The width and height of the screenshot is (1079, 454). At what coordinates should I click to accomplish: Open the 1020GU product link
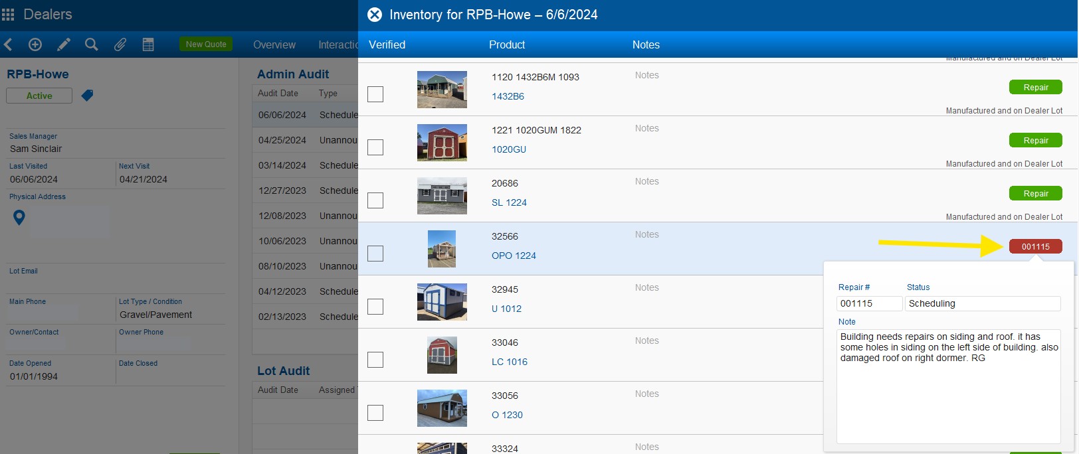509,149
